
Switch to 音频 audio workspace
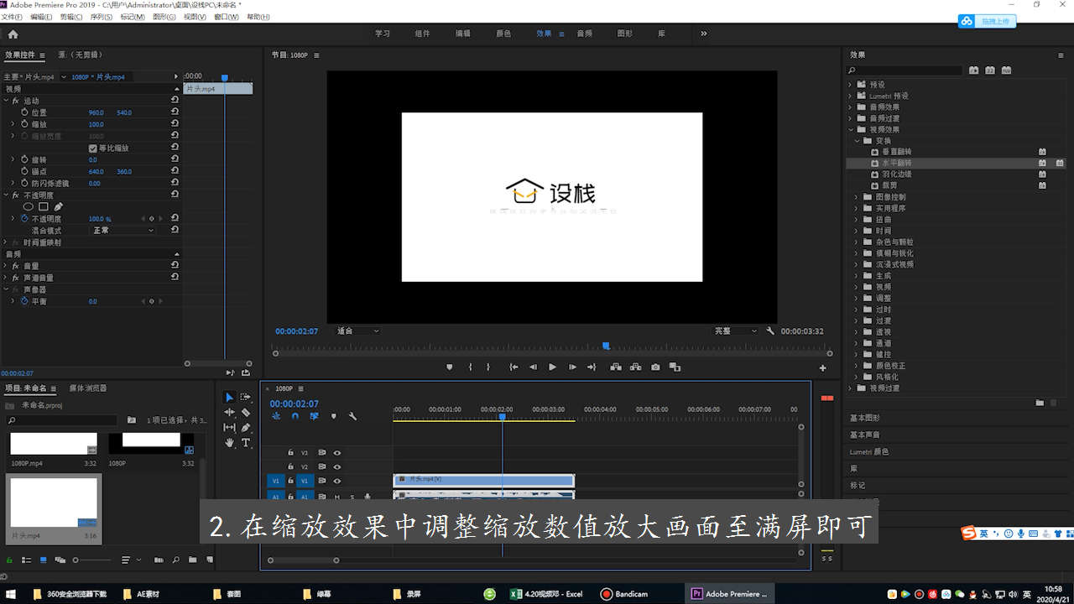tap(584, 34)
